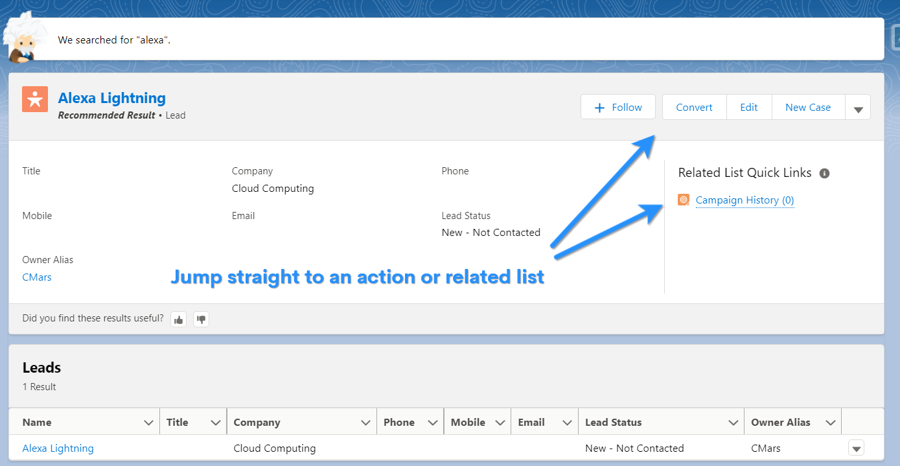This screenshot has width=900, height=466.
Task: Click 'Related List Quick Links' heading
Action: click(x=744, y=173)
